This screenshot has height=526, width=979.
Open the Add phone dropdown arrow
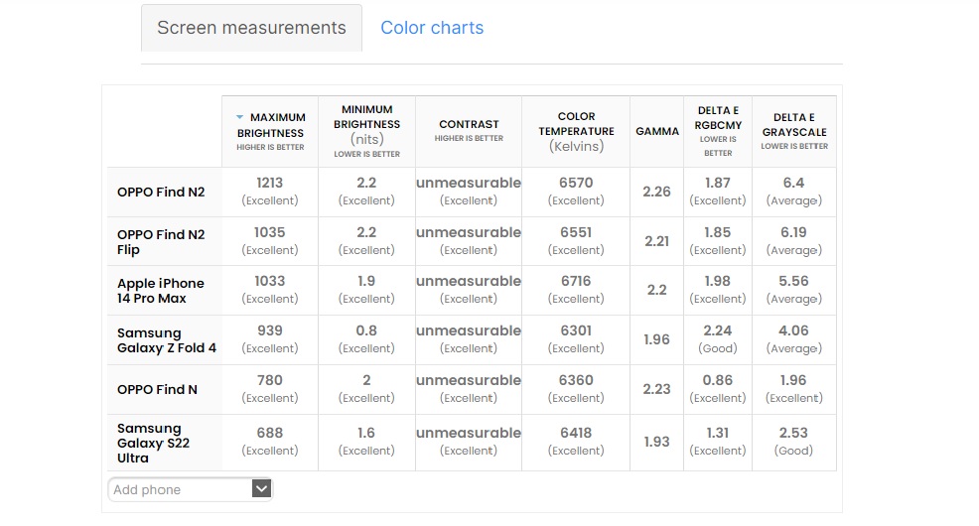click(x=261, y=488)
